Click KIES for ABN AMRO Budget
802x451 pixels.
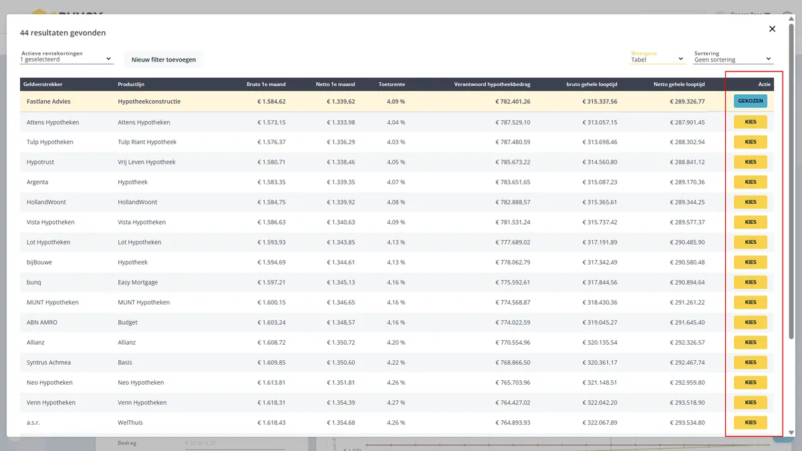pyautogui.click(x=751, y=322)
